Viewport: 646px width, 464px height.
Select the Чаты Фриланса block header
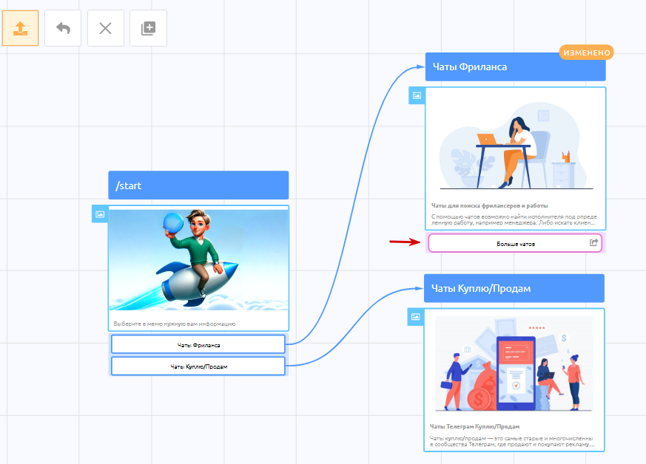coord(516,67)
